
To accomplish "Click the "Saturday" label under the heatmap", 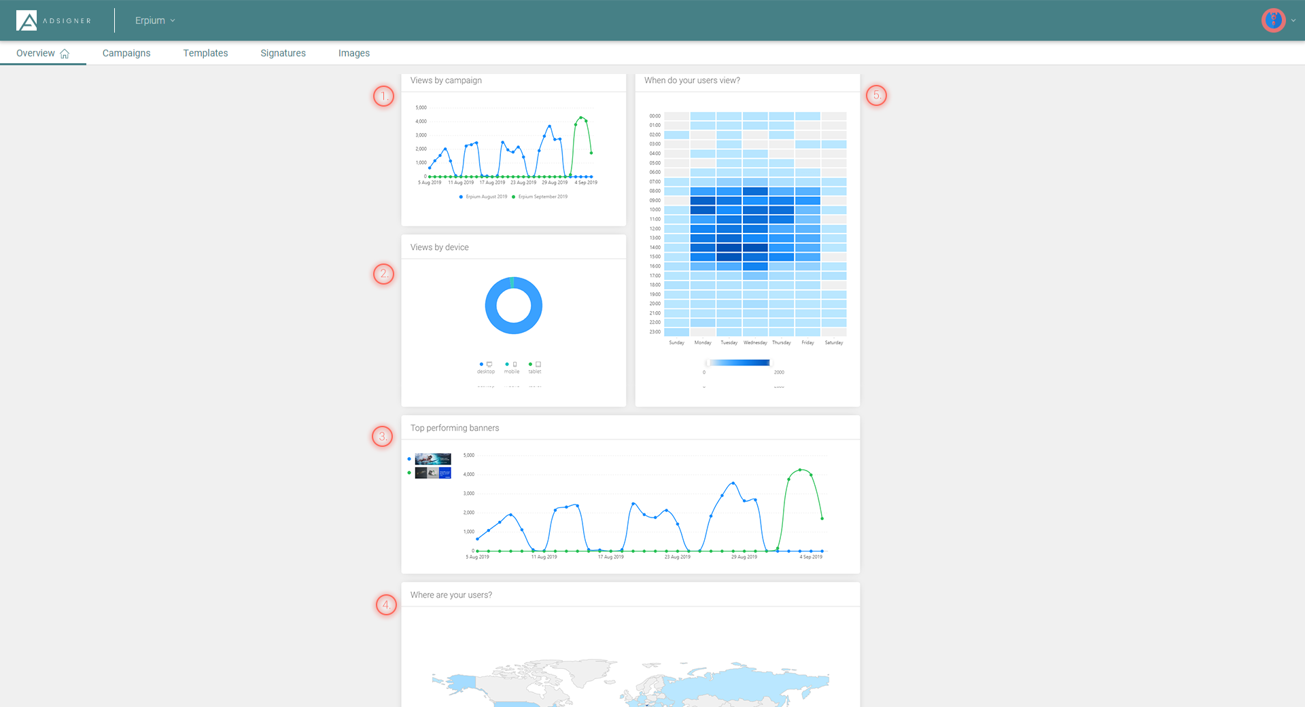I will pos(834,343).
